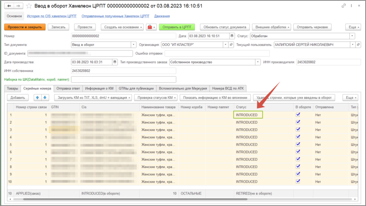The image size is (366, 206).
Task: Click the Провести и закрыть button
Action: [25, 27]
